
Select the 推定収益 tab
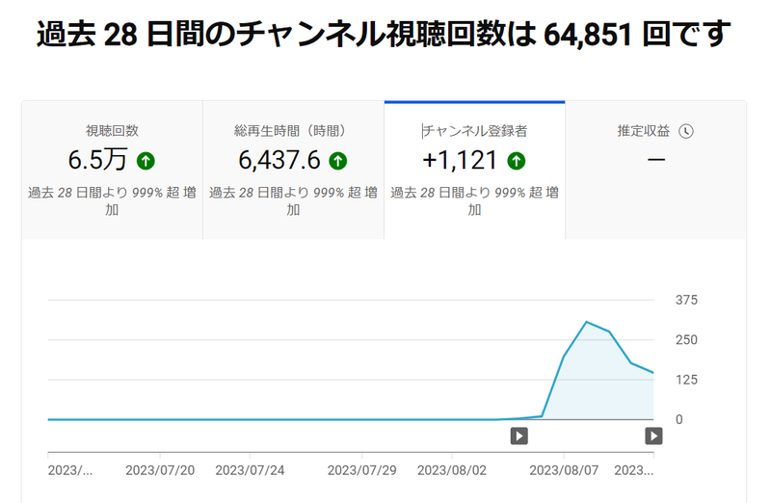pyautogui.click(x=656, y=171)
